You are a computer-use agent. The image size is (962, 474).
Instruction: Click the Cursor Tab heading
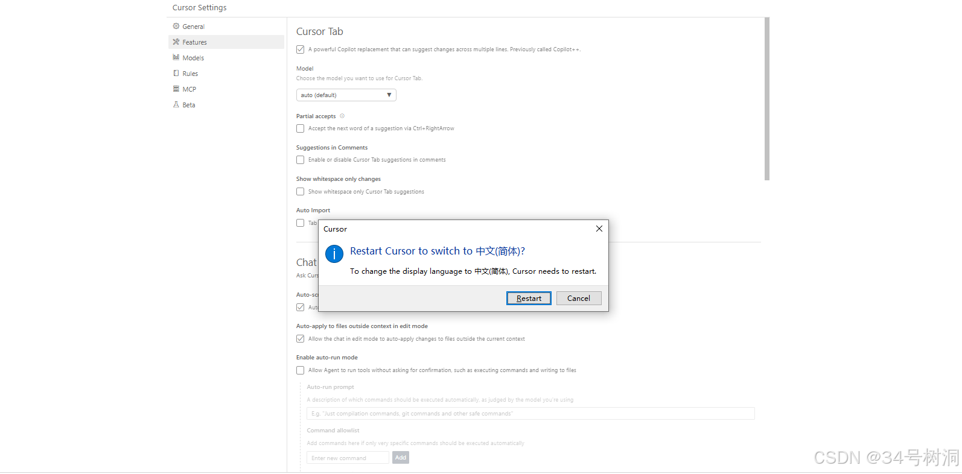point(319,31)
